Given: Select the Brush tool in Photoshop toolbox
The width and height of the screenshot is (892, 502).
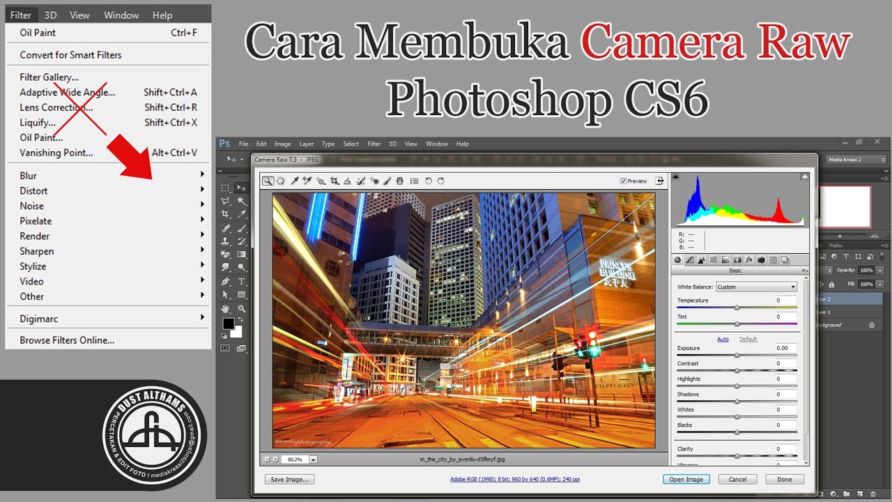Looking at the screenshot, I should tap(241, 228).
